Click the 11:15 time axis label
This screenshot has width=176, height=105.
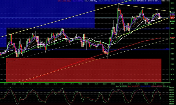coord(138,84)
